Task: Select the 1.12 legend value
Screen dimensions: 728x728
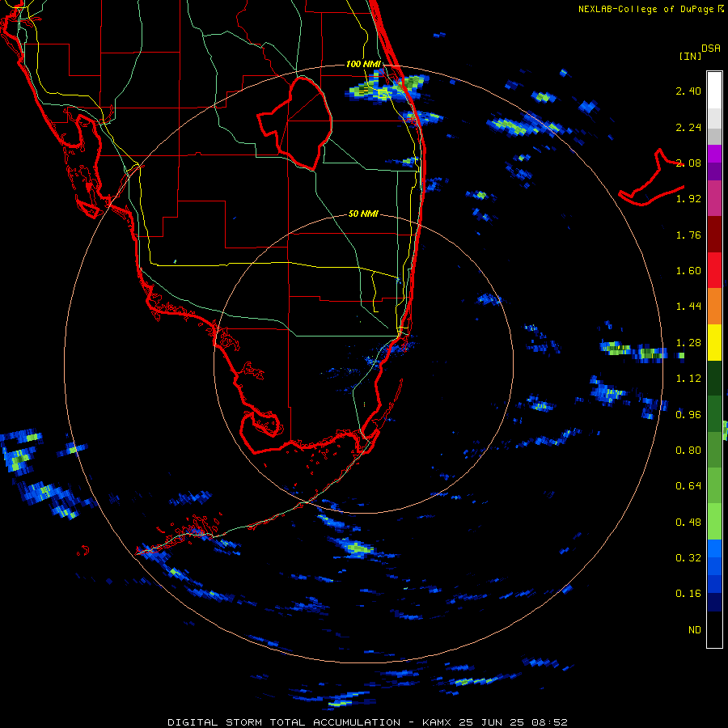Action: [x=688, y=379]
